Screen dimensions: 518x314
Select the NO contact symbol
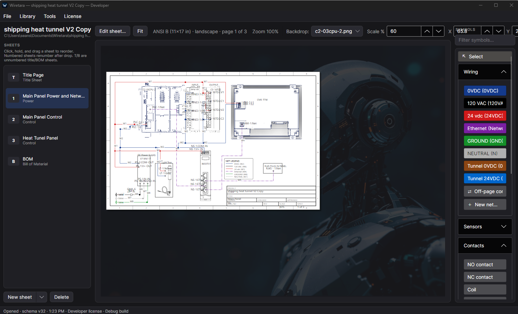click(485, 265)
